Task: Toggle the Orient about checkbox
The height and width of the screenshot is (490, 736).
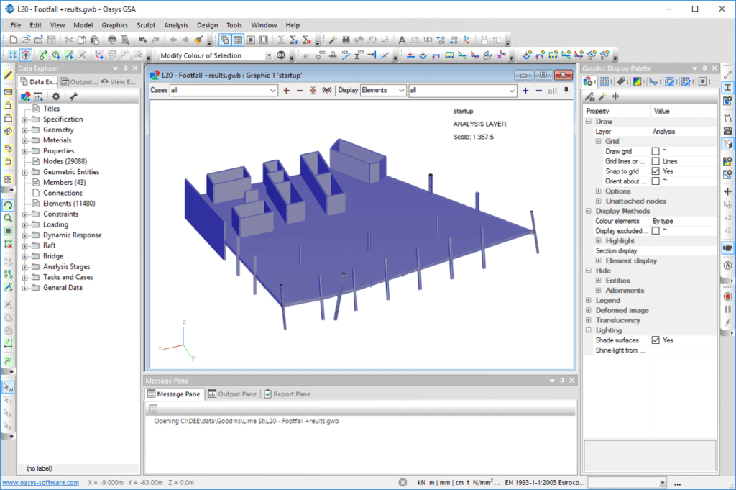Action: [x=655, y=181]
